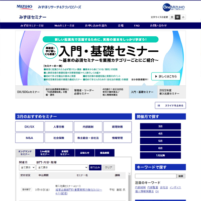Open the 部門・内容・階層 dropdown

coord(62,167)
